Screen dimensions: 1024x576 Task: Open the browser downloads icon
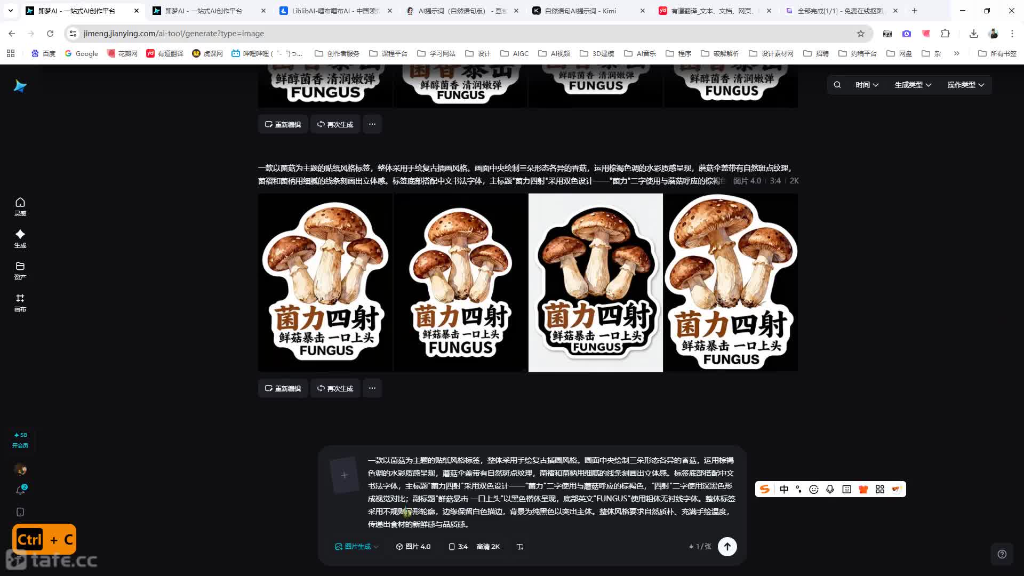click(x=973, y=34)
